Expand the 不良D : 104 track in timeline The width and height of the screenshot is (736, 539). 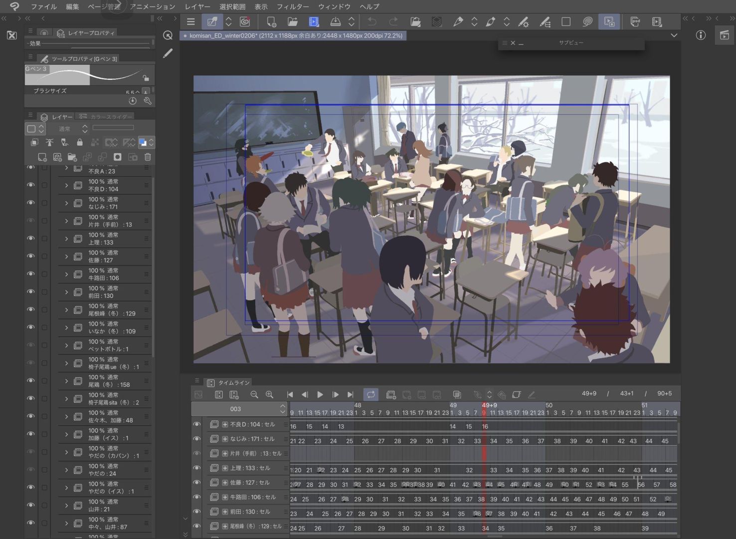(x=225, y=424)
